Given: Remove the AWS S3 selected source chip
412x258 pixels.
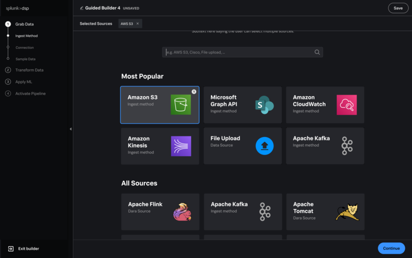Looking at the screenshot, I should [x=137, y=24].
